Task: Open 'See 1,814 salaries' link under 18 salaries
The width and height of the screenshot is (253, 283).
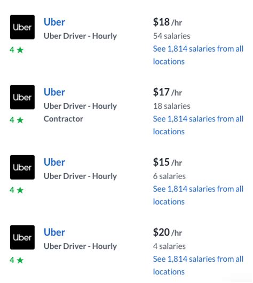Action: (x=198, y=125)
